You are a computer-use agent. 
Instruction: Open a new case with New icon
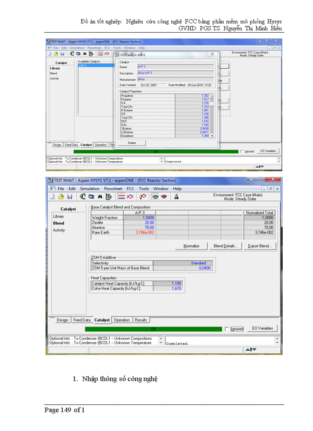pos(52,197)
